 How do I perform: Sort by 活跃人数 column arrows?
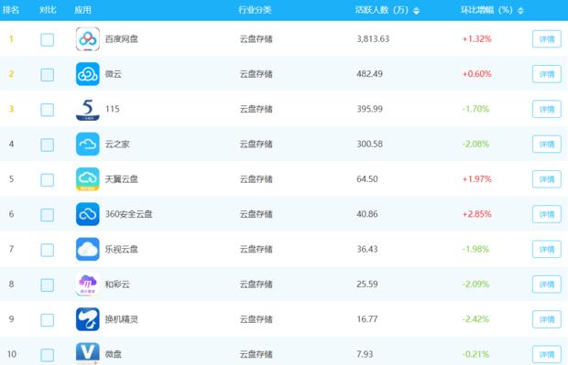click(416, 11)
